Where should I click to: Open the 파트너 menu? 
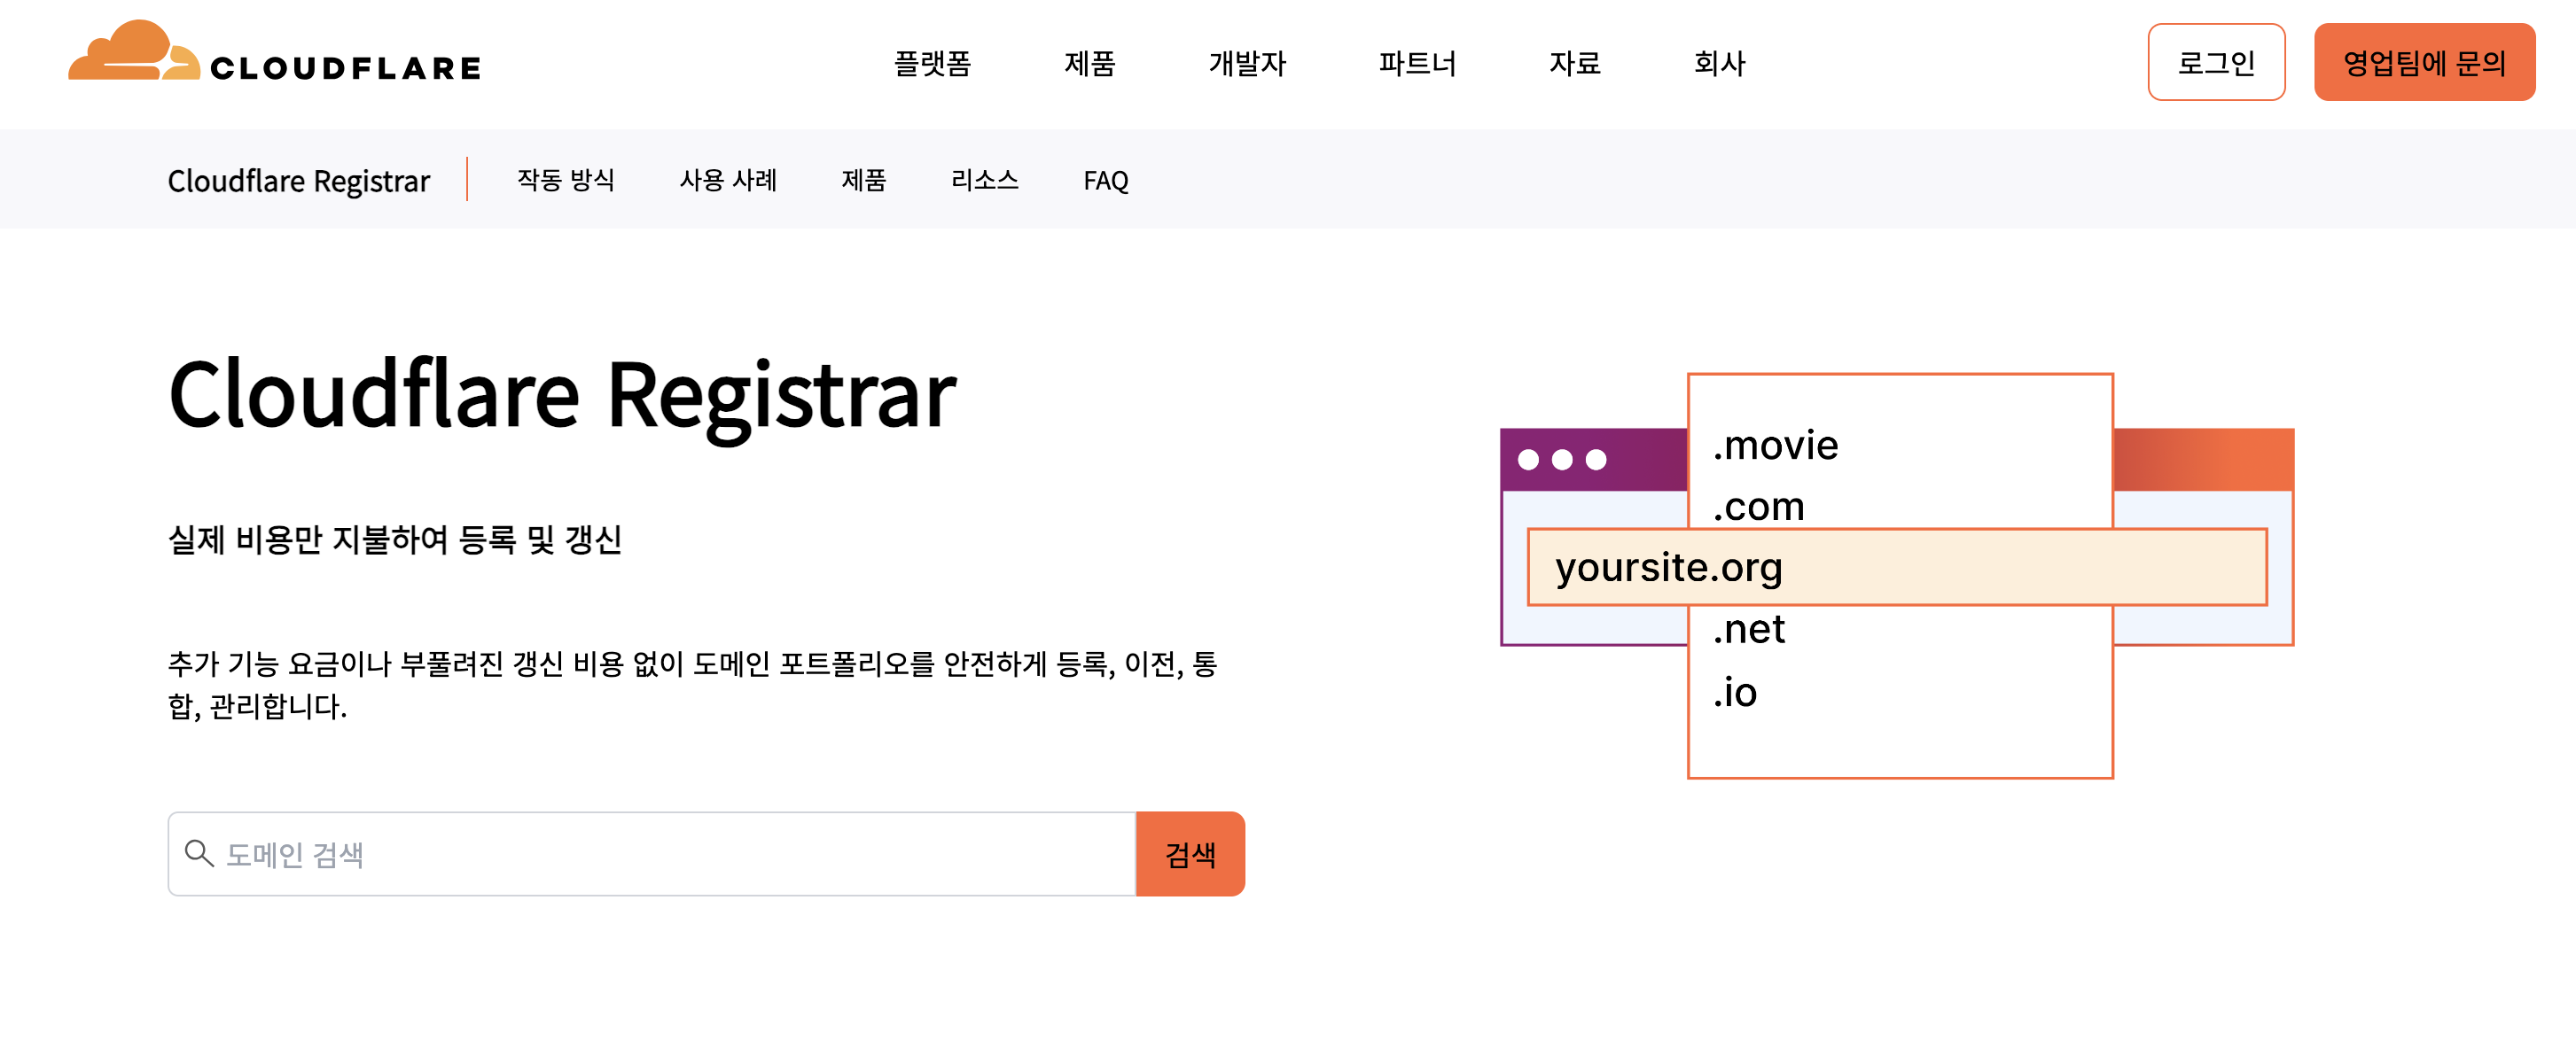(x=1416, y=64)
